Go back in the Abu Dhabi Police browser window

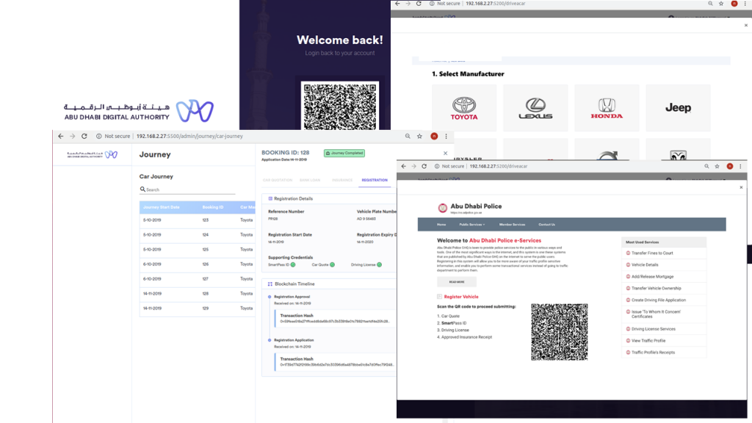click(403, 167)
